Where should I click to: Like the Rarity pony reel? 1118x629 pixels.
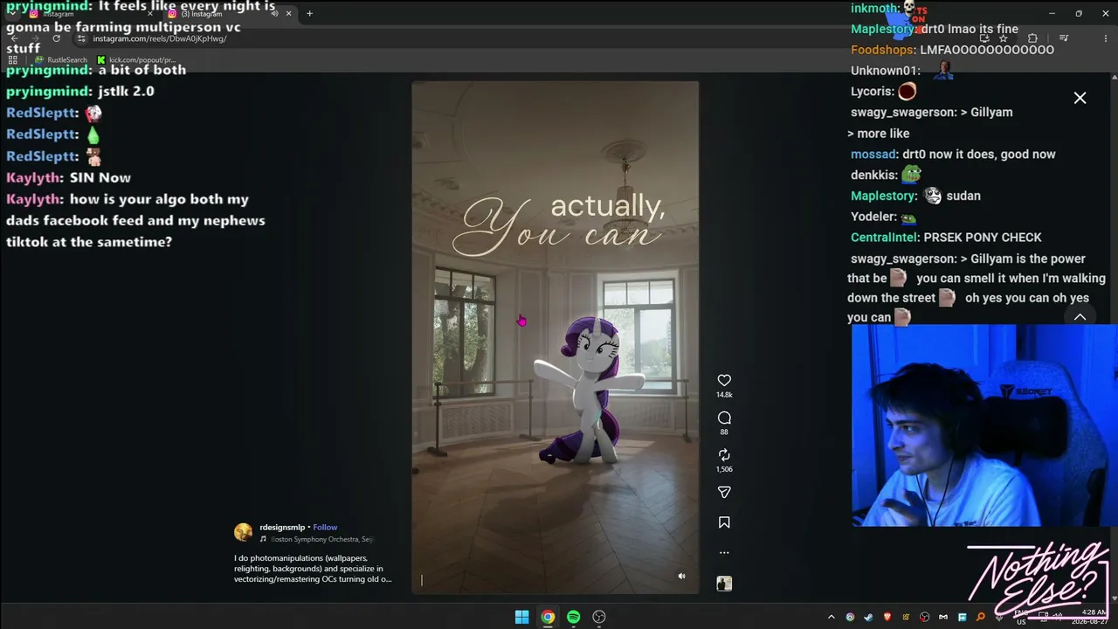point(724,381)
